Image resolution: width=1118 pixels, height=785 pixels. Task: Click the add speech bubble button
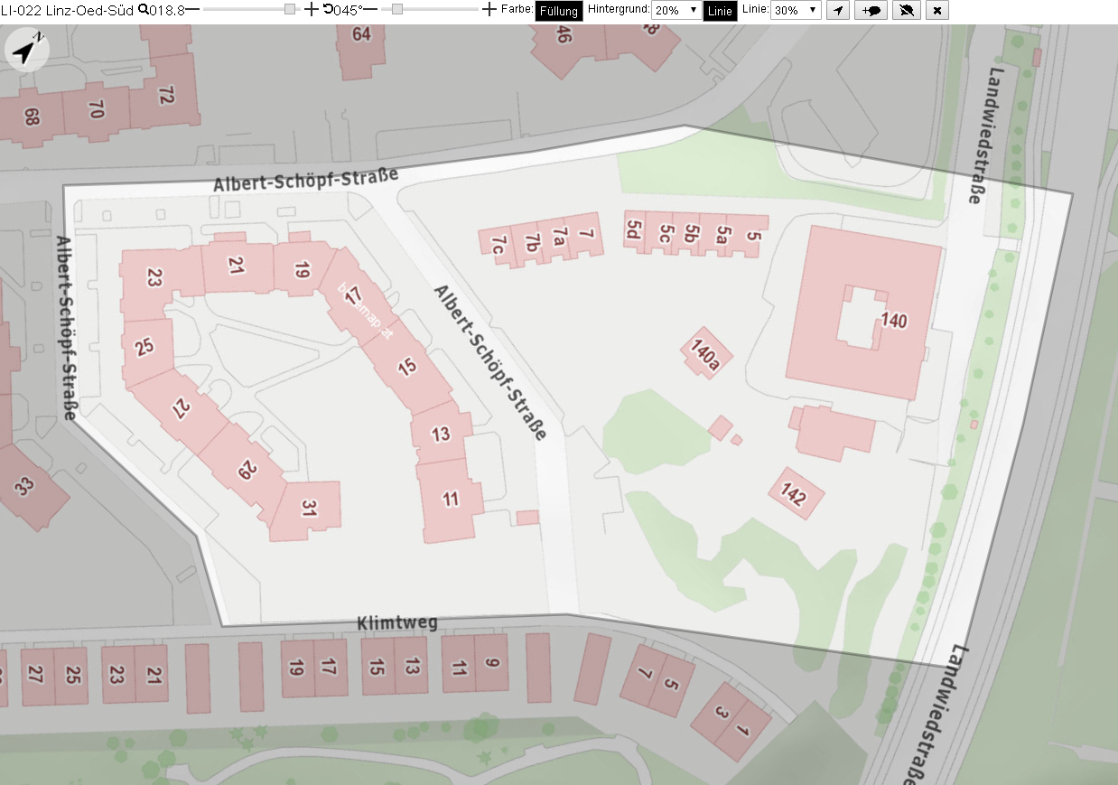pyautogui.click(x=871, y=10)
